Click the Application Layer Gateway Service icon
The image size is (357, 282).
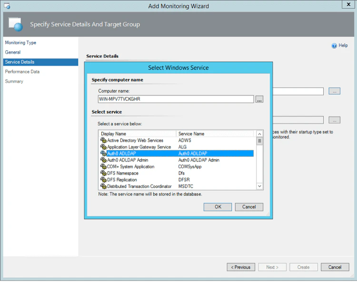click(103, 147)
